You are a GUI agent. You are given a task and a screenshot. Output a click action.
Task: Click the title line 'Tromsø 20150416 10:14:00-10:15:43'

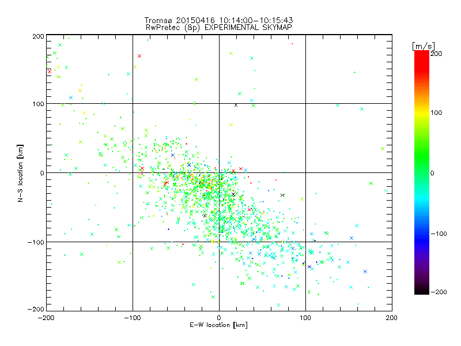coord(219,20)
